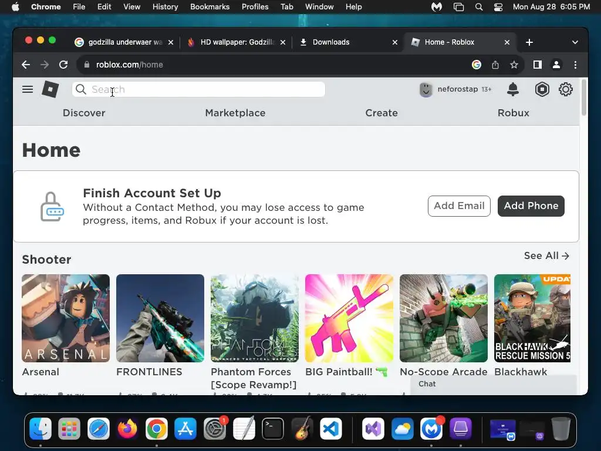Image resolution: width=601 pixels, height=451 pixels.
Task: Open the Roblox hamburger navigation menu
Action: point(28,89)
